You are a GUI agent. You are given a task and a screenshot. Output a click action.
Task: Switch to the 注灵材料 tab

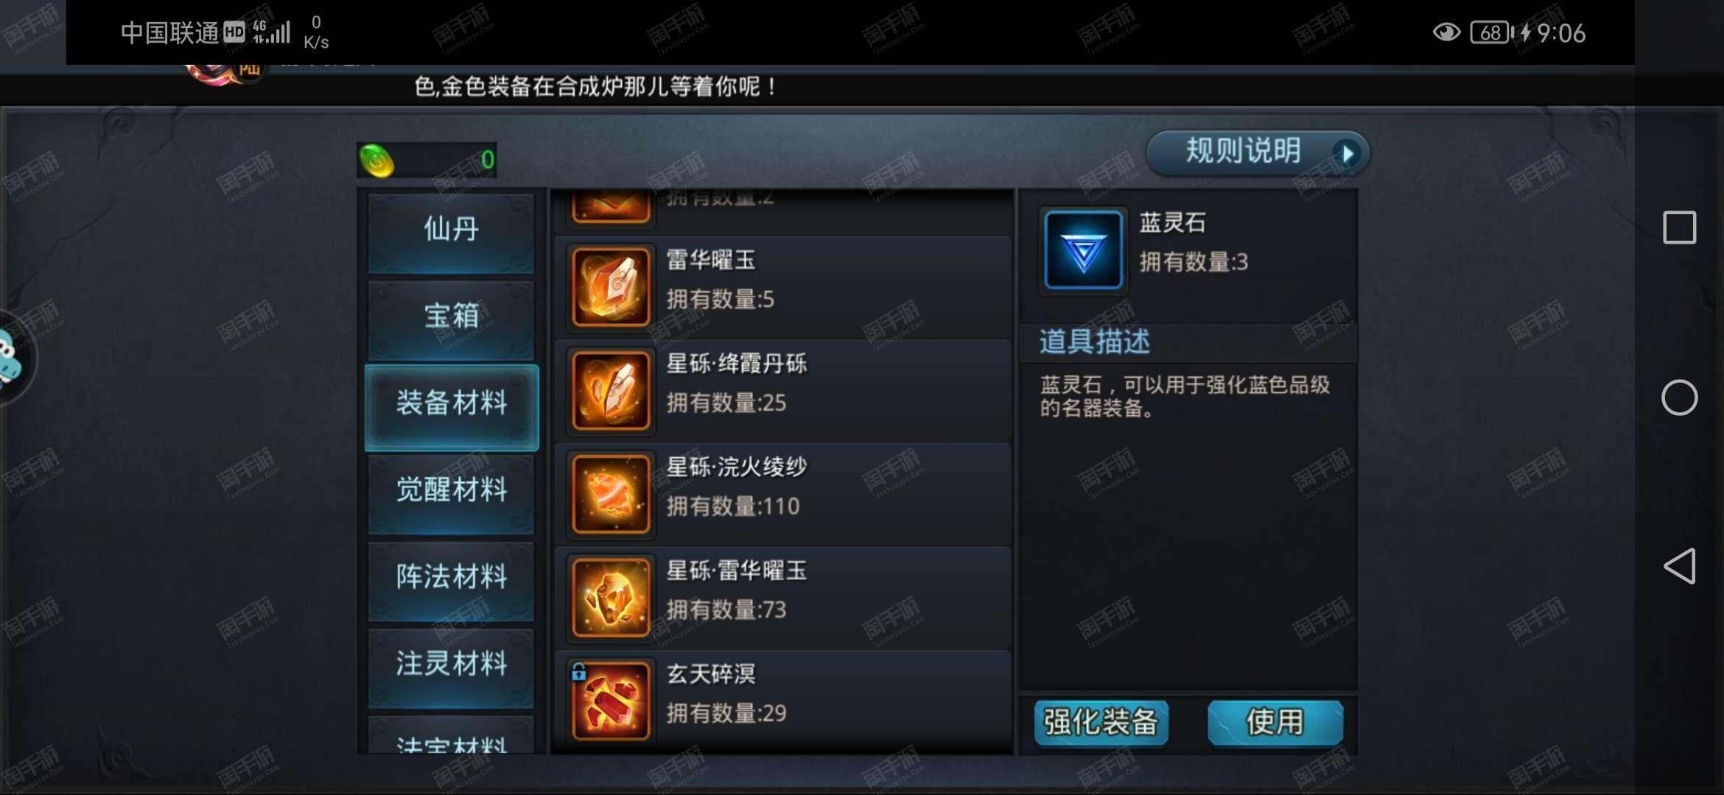click(452, 665)
